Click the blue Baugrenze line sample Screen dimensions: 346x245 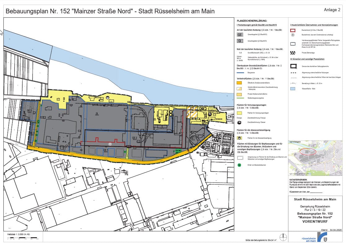coord(239,72)
